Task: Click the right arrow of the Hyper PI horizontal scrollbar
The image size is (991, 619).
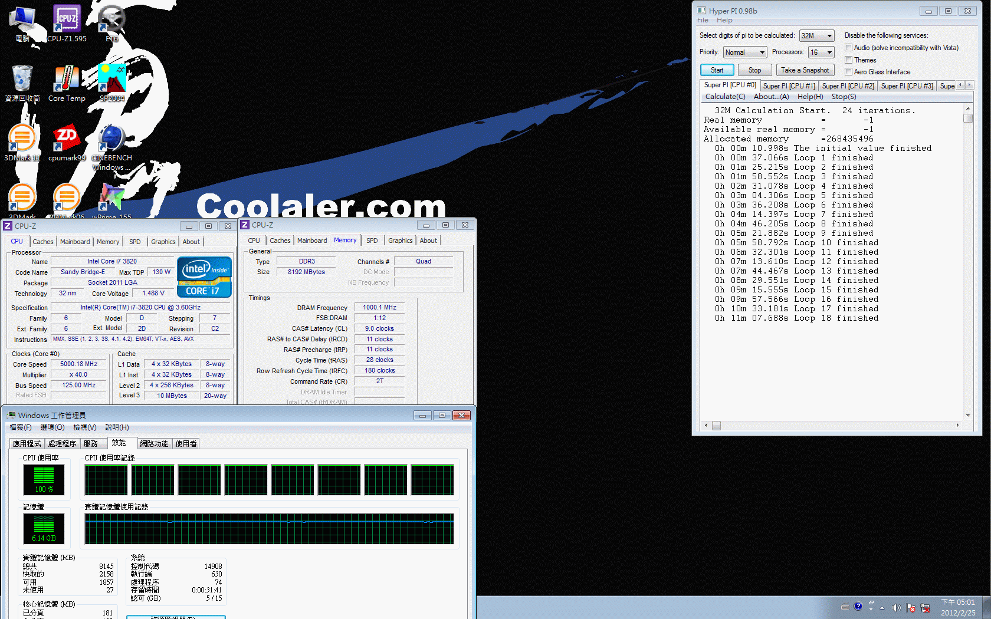Action: [957, 426]
